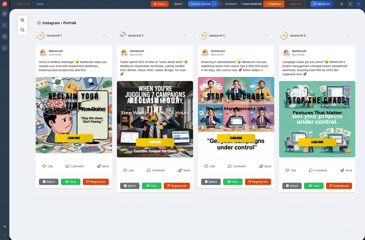The image size is (365, 240).
Task: Open the notifications bell icon
Action: pos(350,4)
